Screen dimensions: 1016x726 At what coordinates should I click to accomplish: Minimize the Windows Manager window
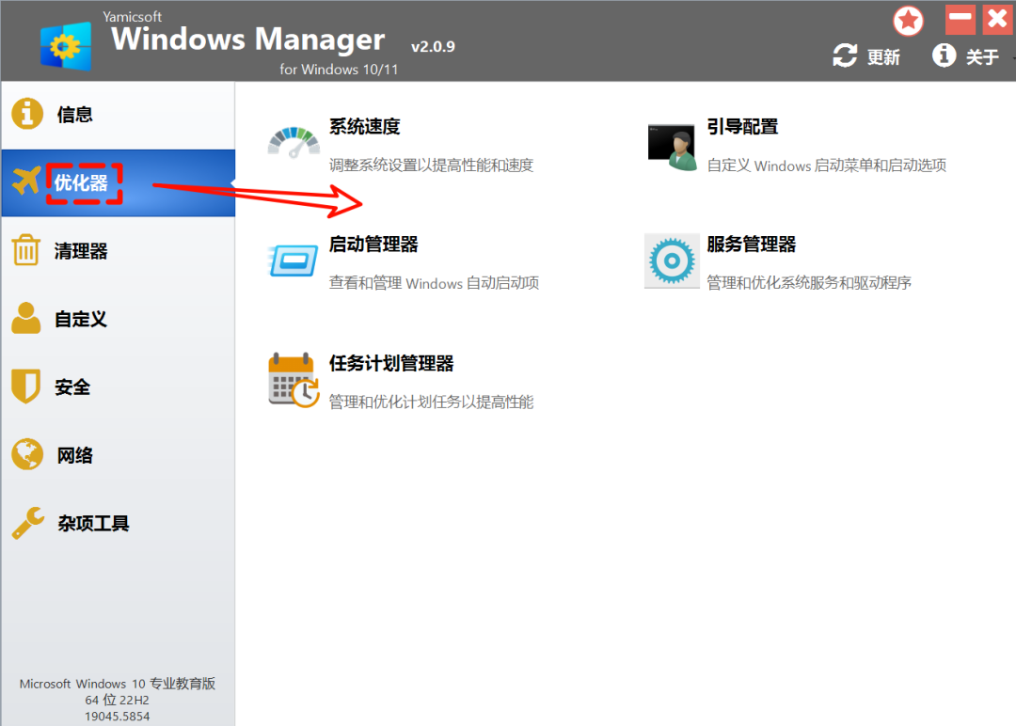point(960,20)
